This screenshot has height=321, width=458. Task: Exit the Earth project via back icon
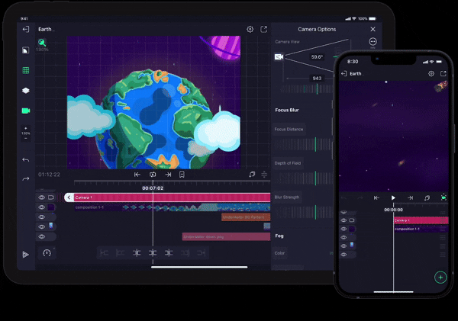25,29
